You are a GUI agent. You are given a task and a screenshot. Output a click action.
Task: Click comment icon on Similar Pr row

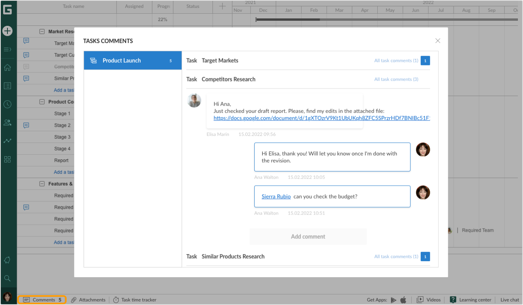pos(26,78)
